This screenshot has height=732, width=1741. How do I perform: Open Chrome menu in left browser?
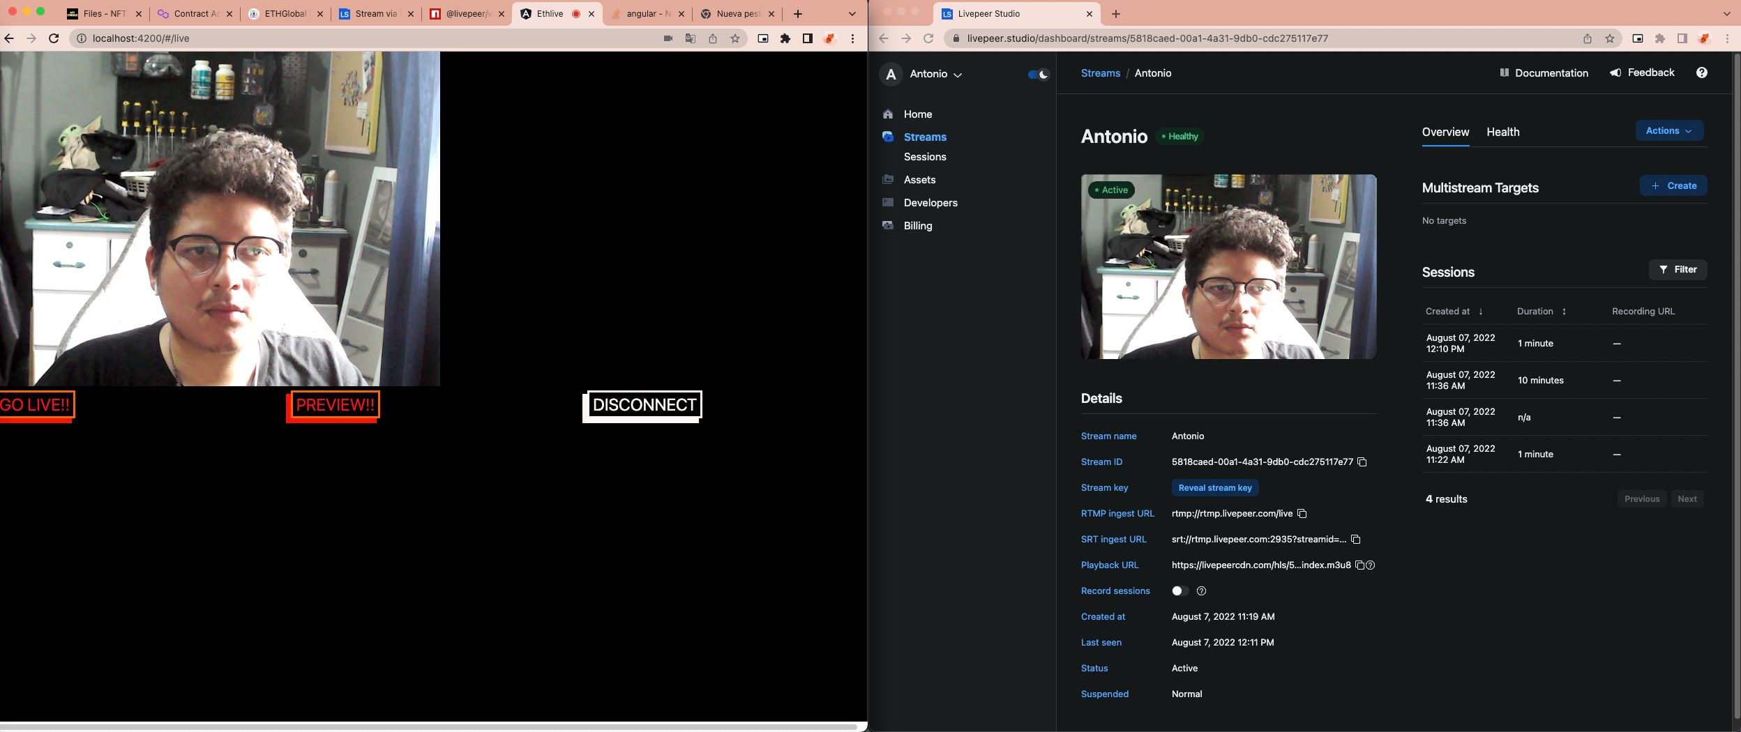[x=852, y=39]
